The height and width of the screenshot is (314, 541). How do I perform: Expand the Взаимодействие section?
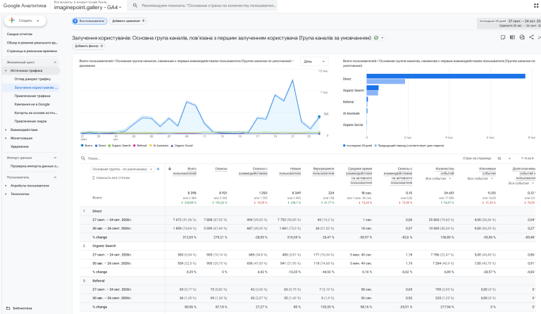6,130
